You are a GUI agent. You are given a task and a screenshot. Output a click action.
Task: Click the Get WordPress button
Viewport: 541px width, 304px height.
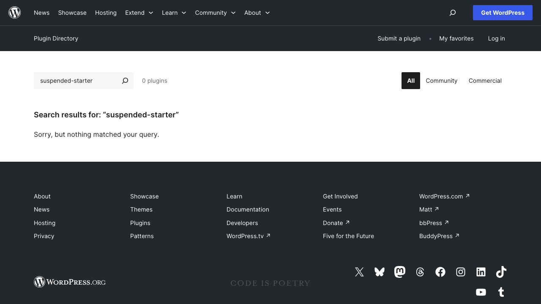point(503,13)
